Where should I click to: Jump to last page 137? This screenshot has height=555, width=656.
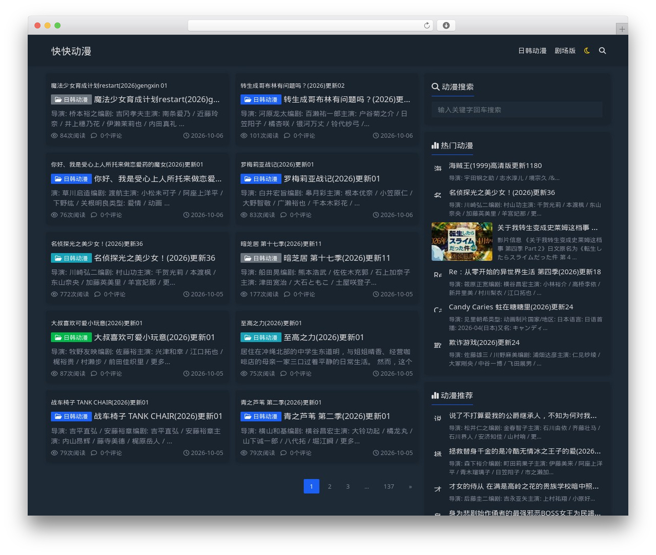(389, 486)
